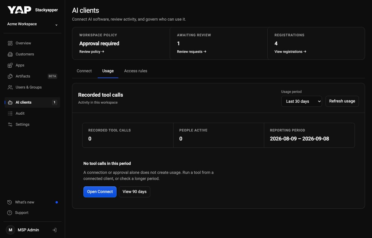Viewport: 372px width, 238px height.
Task: Click the Registrations count 4
Action: 276,44
